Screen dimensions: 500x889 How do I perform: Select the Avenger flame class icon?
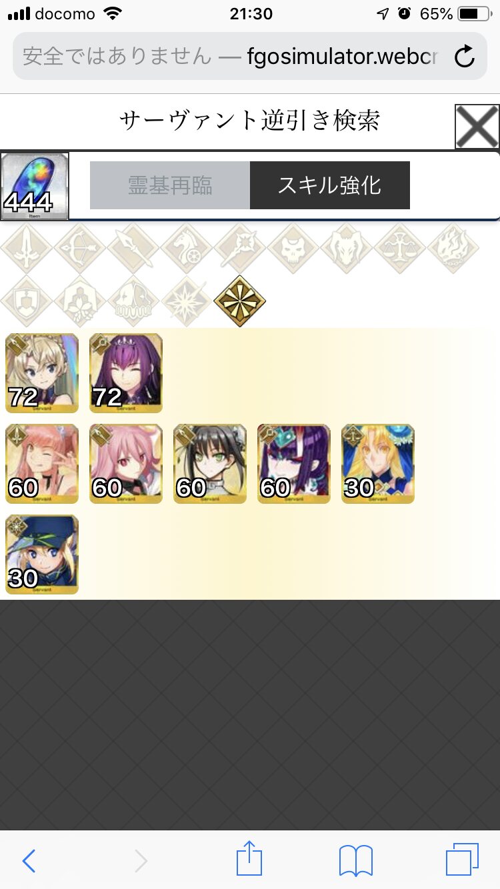[x=453, y=249]
